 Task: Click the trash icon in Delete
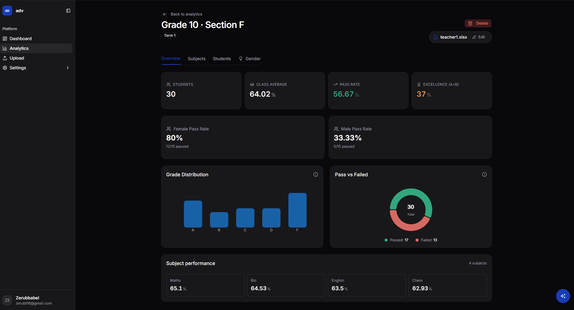[x=470, y=23]
